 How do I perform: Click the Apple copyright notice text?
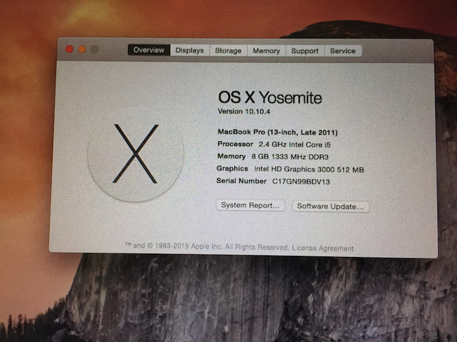coord(207,247)
